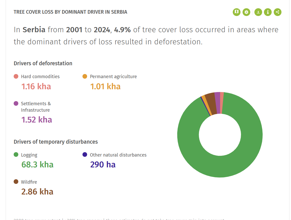
Task: Click the show on map icon
Action: [x=236, y=12]
